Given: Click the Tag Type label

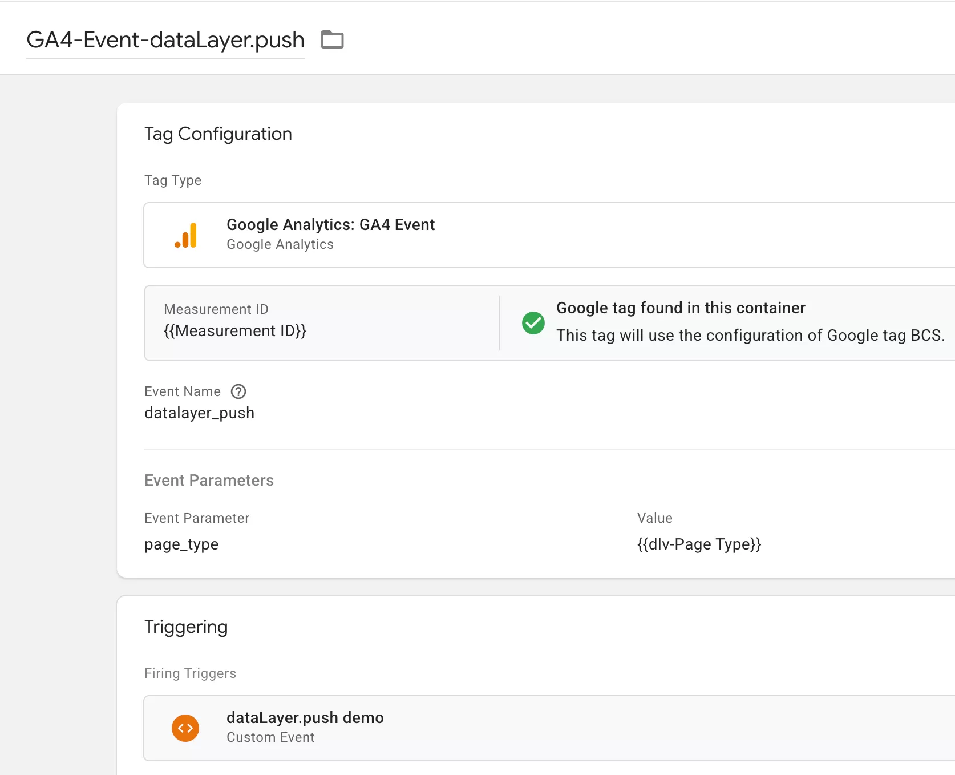Looking at the screenshot, I should 173,180.
